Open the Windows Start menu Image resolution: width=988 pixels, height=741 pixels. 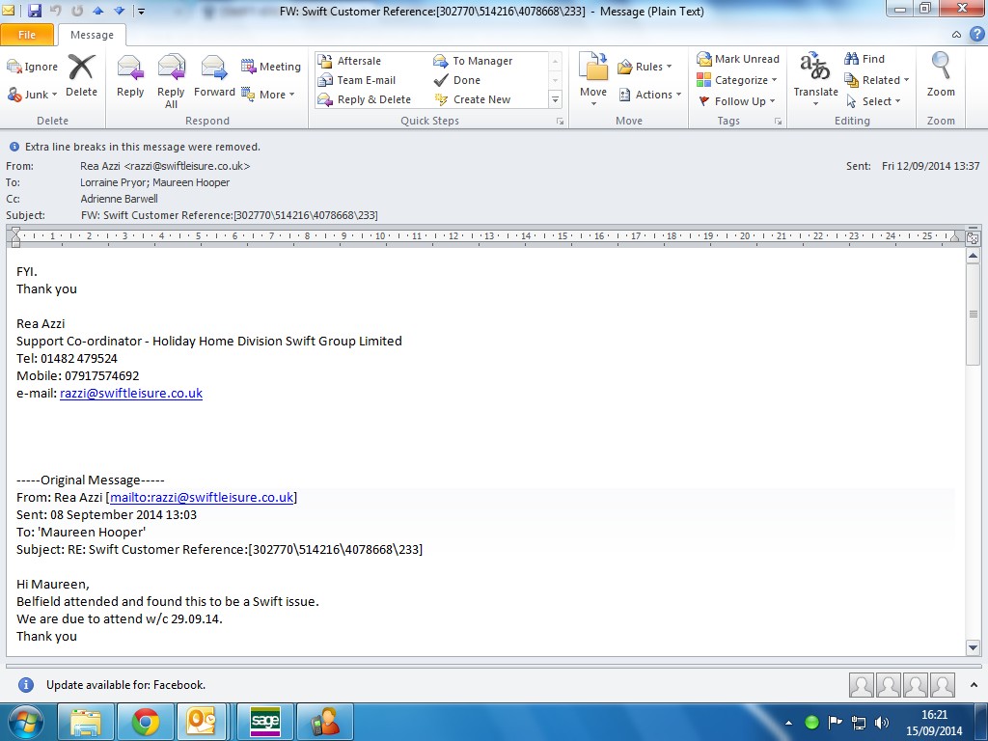[x=25, y=722]
